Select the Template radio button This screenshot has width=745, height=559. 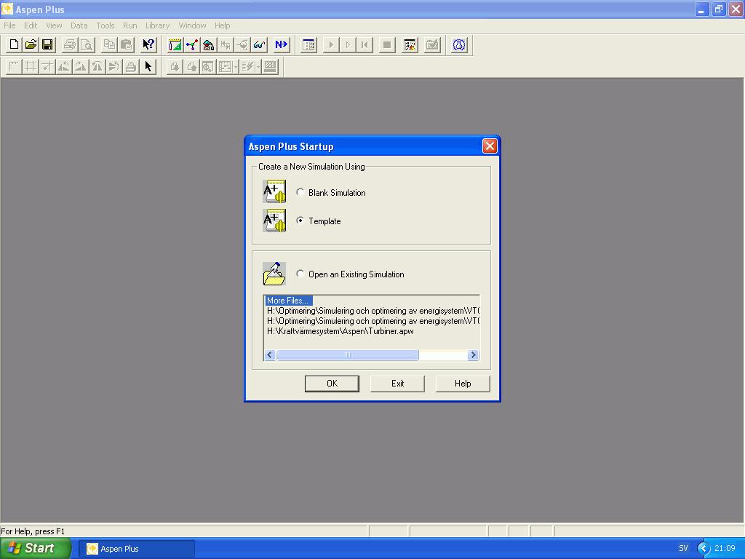[300, 221]
